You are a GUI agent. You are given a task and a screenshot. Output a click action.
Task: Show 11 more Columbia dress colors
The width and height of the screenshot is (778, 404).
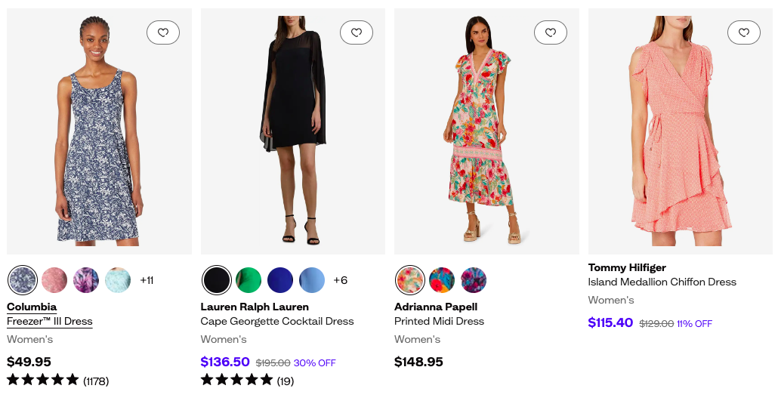tap(147, 280)
